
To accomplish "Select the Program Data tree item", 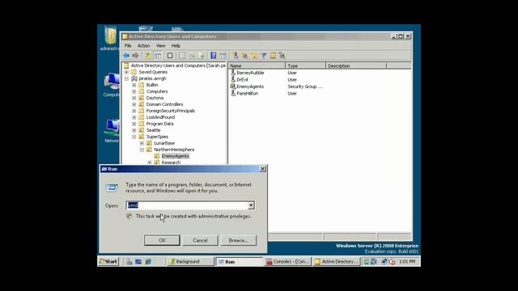I will (x=159, y=124).
